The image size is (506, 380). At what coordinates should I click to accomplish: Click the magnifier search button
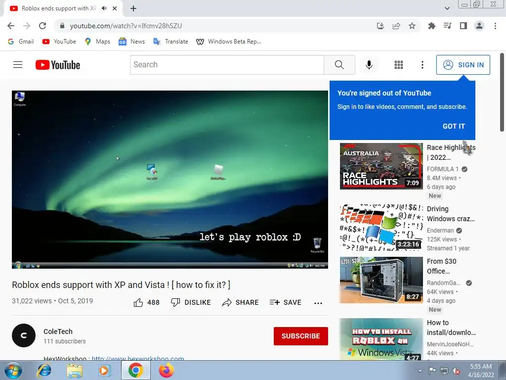(339, 65)
